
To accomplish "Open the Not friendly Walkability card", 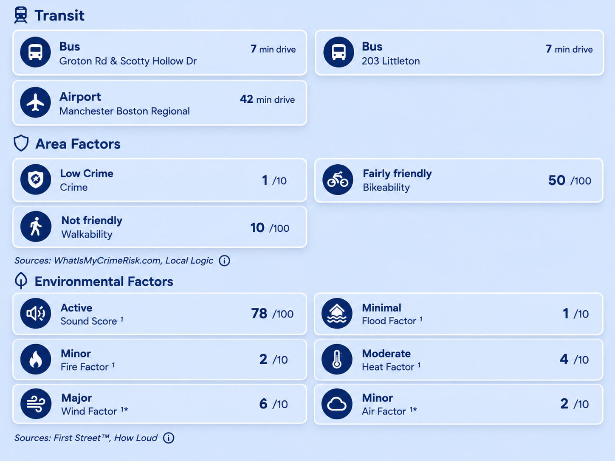I will click(x=160, y=227).
